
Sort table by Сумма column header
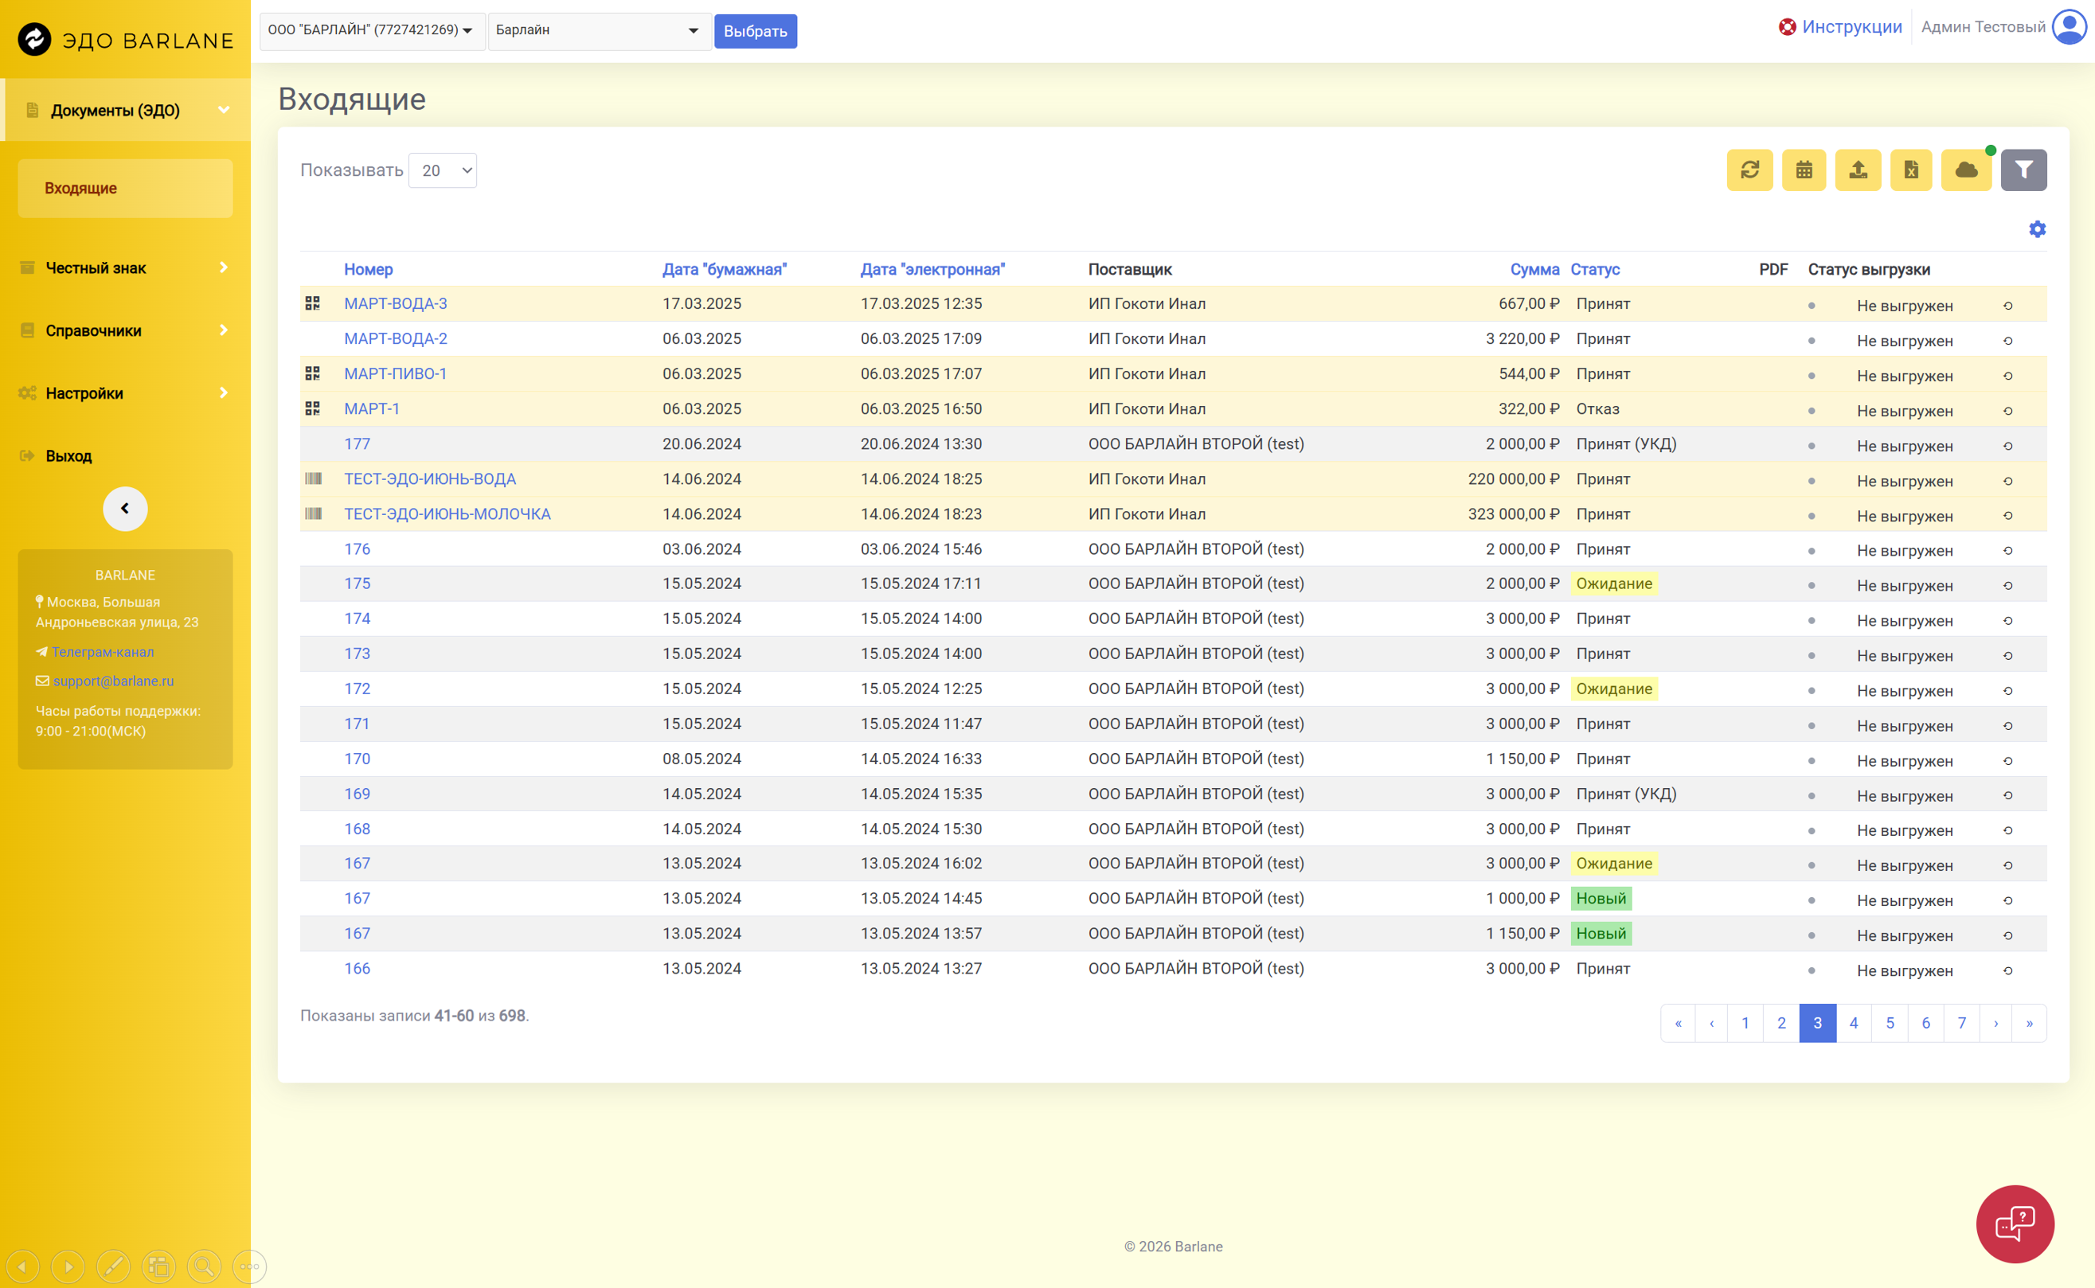pos(1534,269)
